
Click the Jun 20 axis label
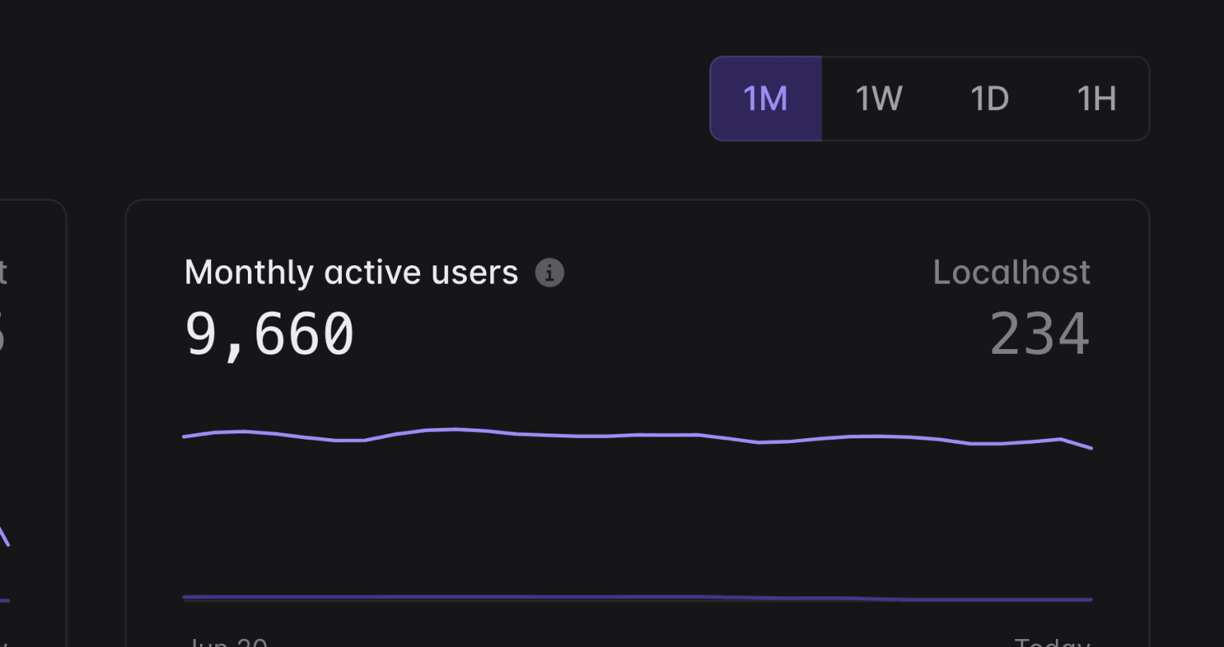point(226,641)
